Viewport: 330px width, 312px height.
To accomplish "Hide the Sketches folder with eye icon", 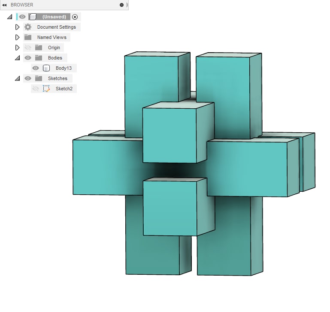I will (x=28, y=78).
